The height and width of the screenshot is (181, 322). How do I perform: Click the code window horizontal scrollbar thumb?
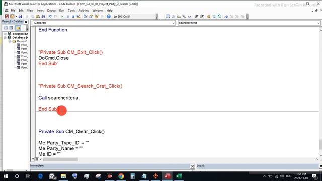(x=60, y=159)
